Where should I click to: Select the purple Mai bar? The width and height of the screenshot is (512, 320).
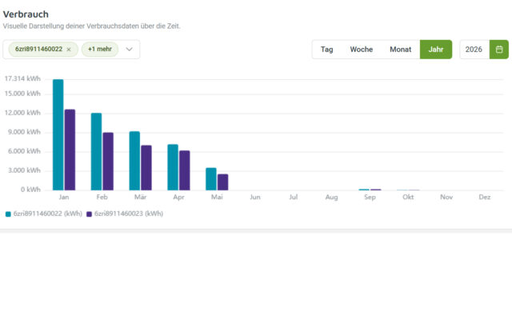coord(223,182)
